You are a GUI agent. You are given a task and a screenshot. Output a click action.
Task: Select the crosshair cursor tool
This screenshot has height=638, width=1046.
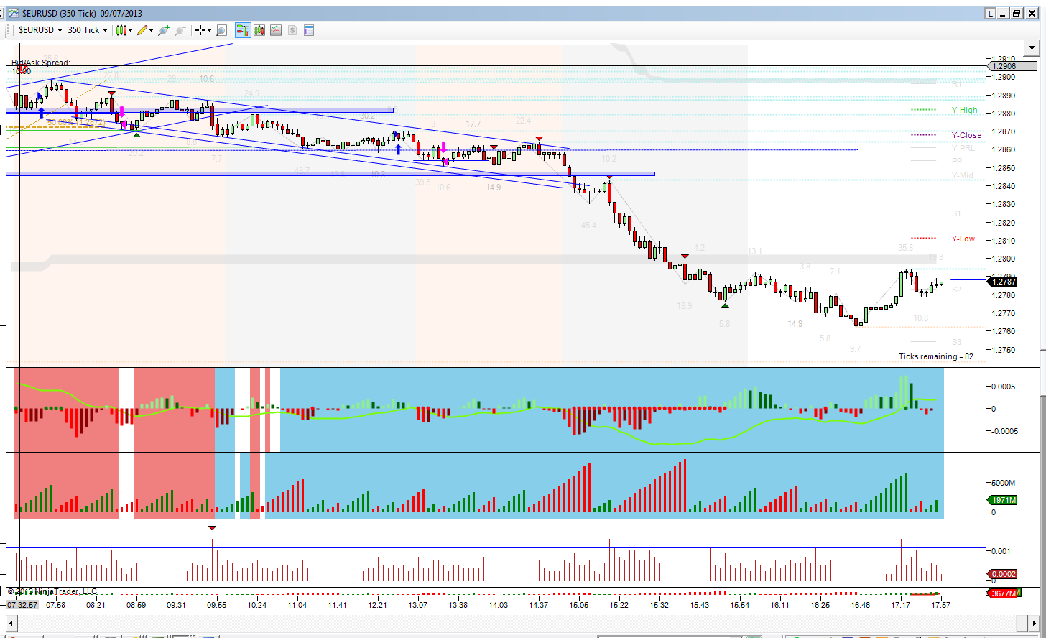tap(200, 30)
